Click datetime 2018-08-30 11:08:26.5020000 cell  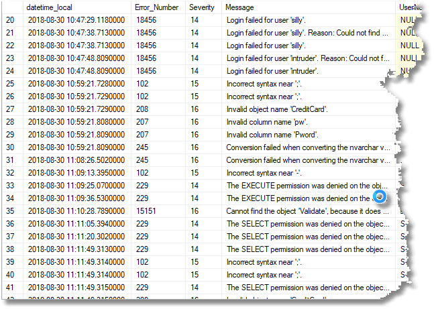pos(76,160)
